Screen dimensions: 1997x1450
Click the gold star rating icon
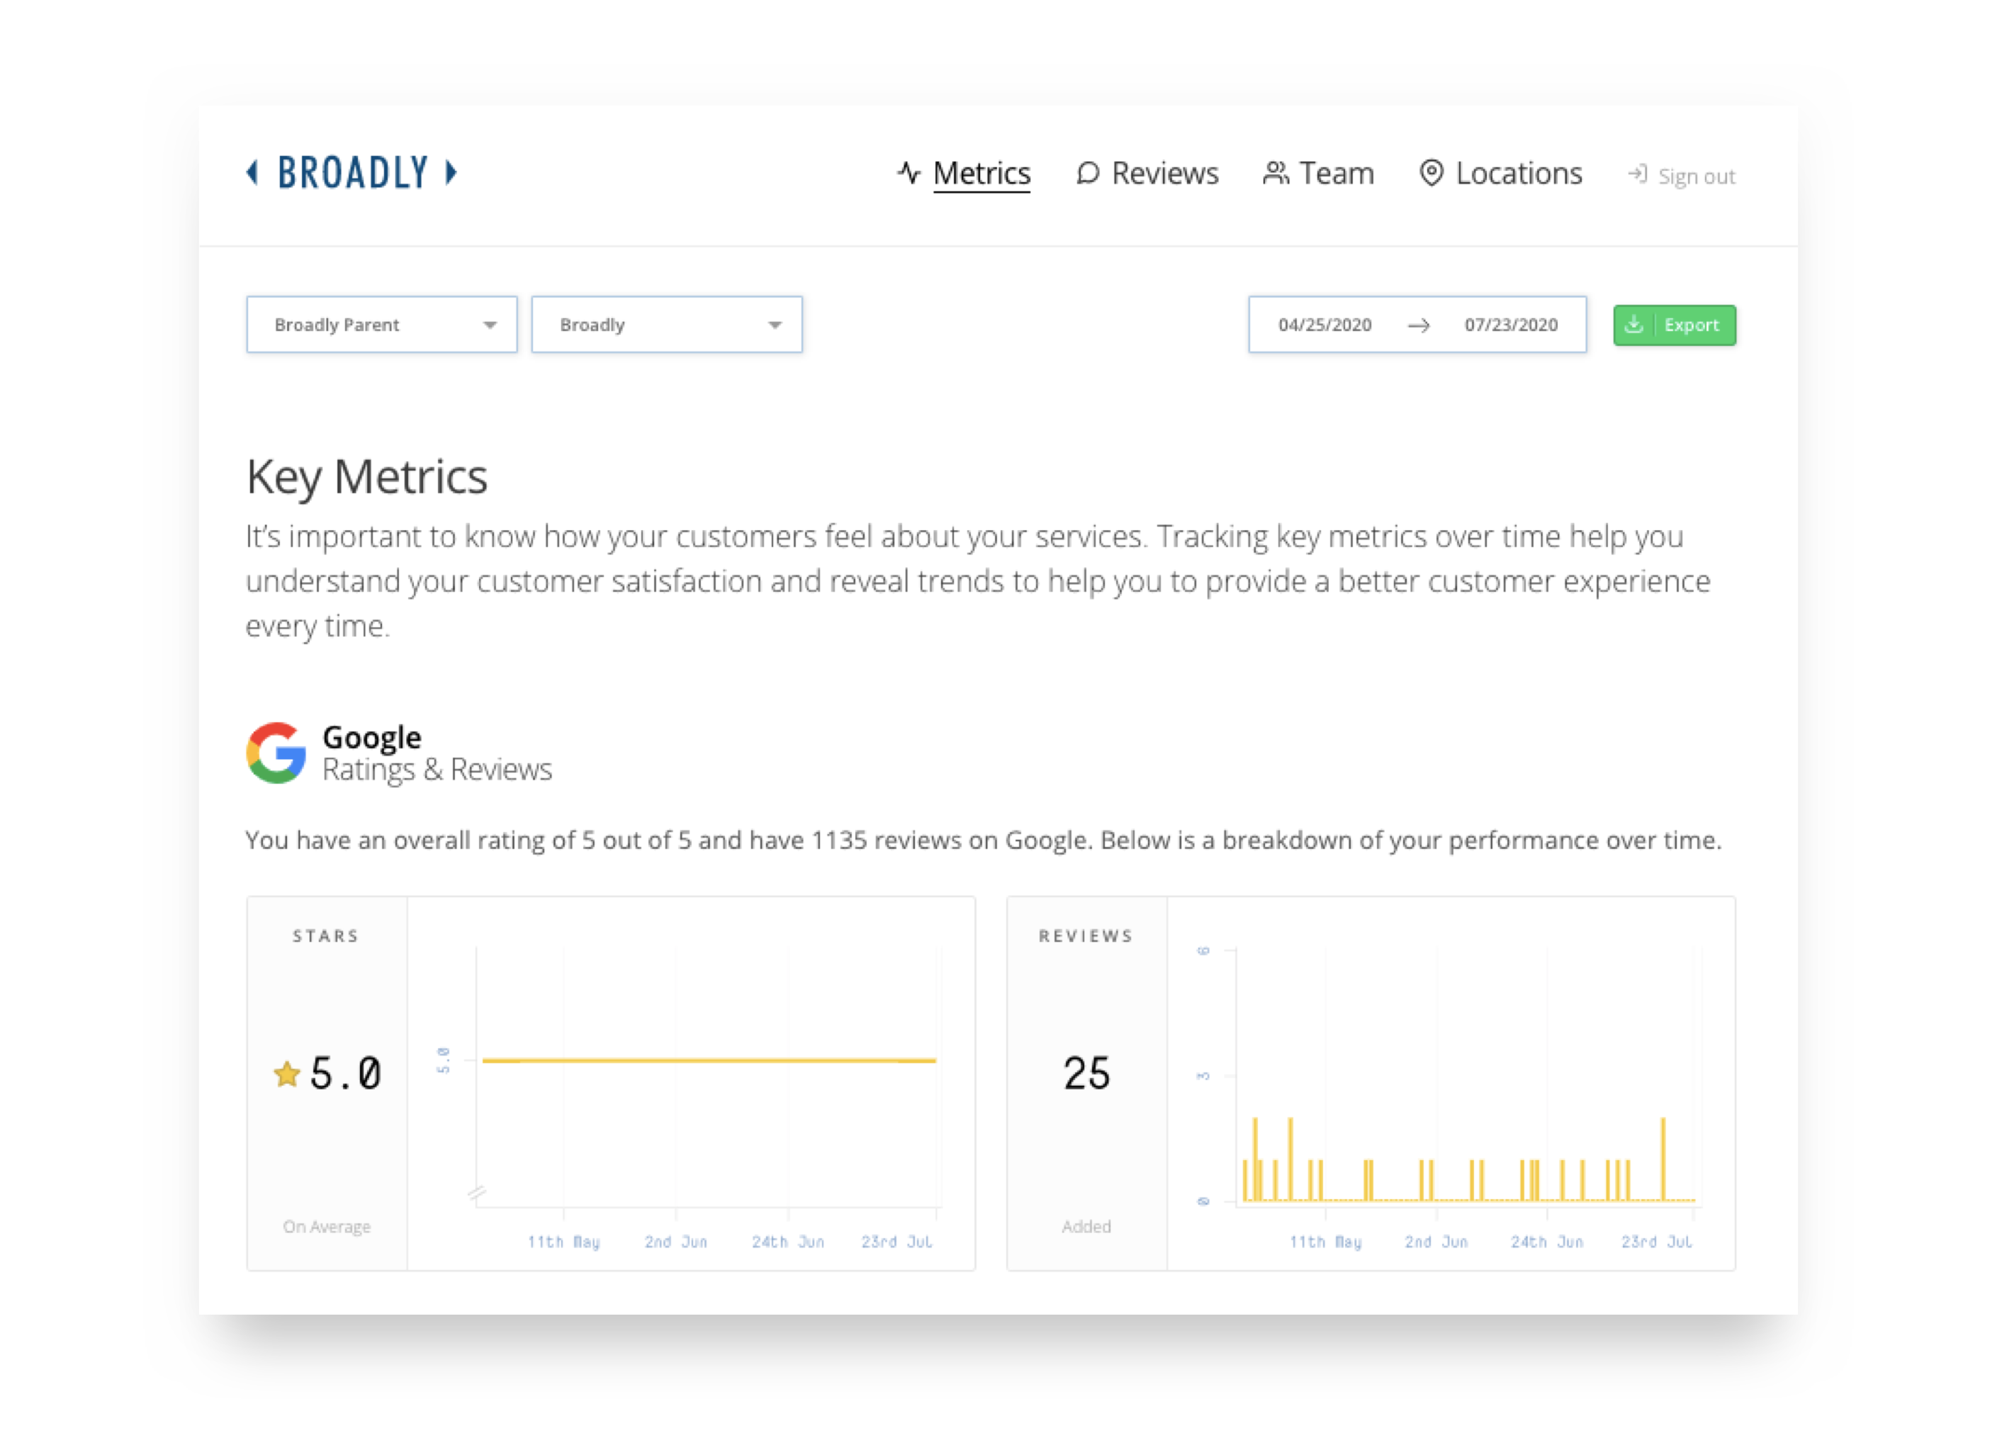(x=287, y=1074)
